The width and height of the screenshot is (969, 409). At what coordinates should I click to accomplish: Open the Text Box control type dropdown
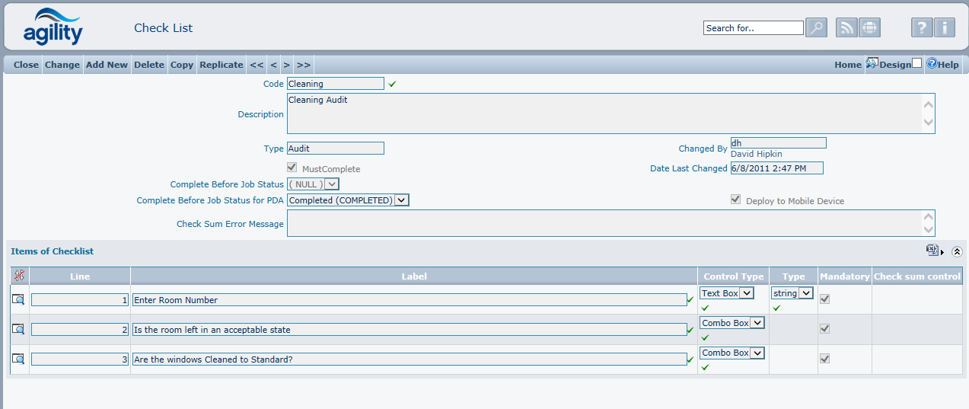[747, 293]
